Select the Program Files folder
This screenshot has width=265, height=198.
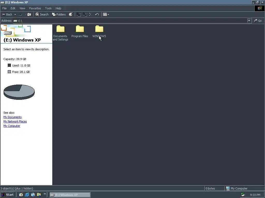tap(80, 32)
